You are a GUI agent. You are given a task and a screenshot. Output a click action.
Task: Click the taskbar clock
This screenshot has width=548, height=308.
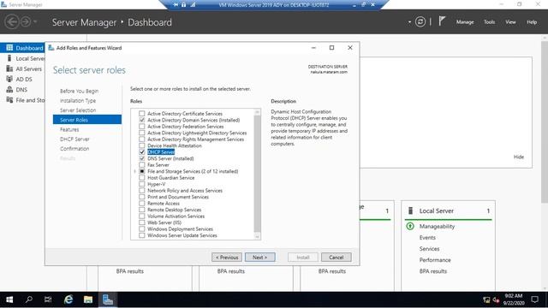click(514, 299)
